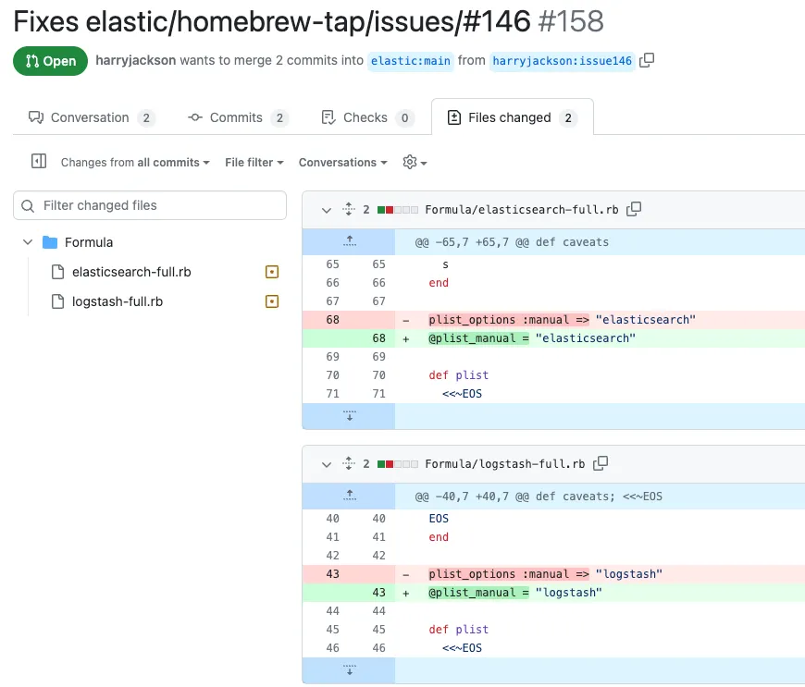
Task: Select elasticsearch-full.rb in the file tree
Action: [x=131, y=272]
